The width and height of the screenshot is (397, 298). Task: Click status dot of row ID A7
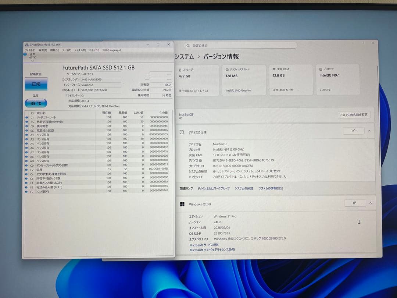tap(26, 152)
